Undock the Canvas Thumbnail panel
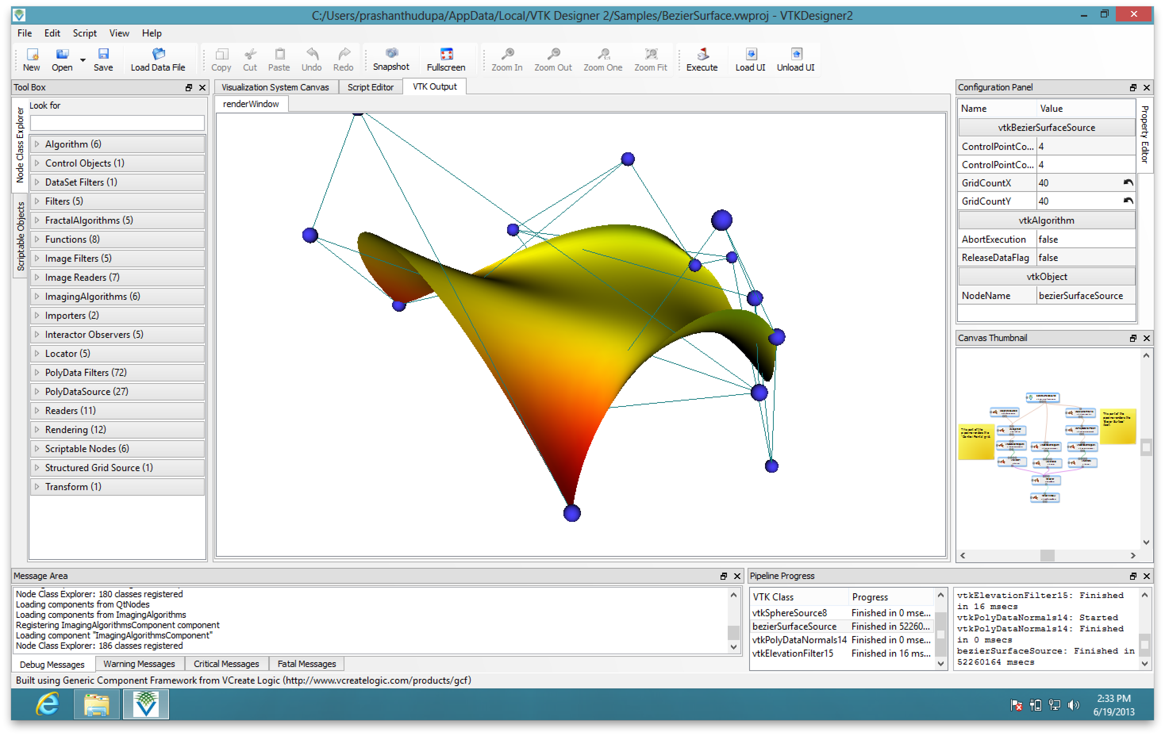The width and height of the screenshot is (1165, 736). 1132,338
